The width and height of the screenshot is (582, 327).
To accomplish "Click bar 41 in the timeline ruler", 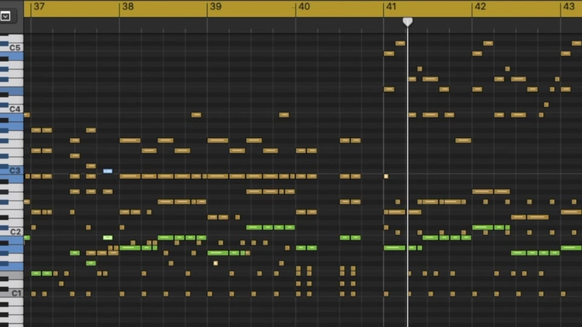I will 391,7.
